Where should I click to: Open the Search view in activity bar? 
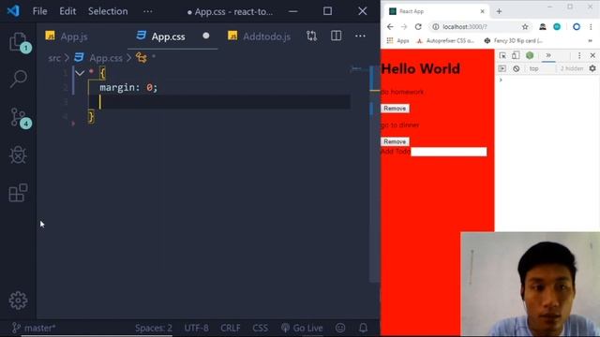pyautogui.click(x=18, y=79)
